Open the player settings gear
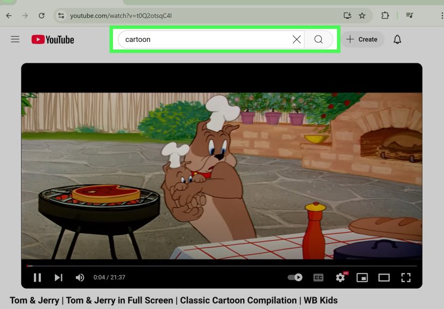Screen dimensions: 444x309 [x=340, y=277]
